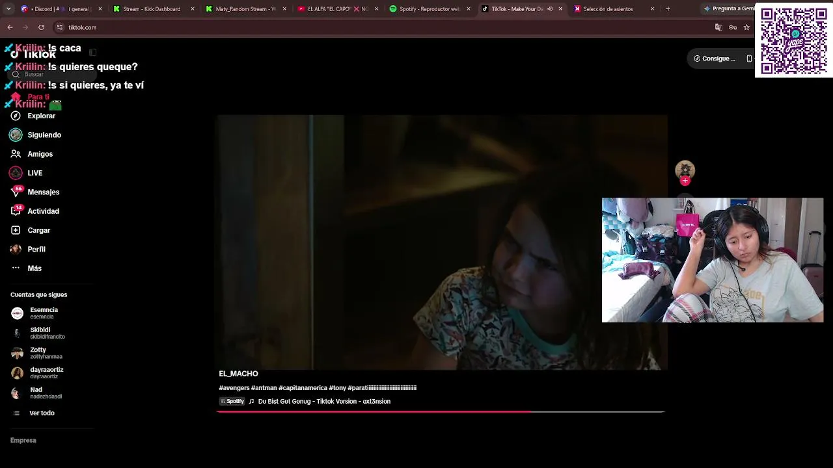
Task: Close the Spotify Reproductor web tab
Action: (469, 9)
